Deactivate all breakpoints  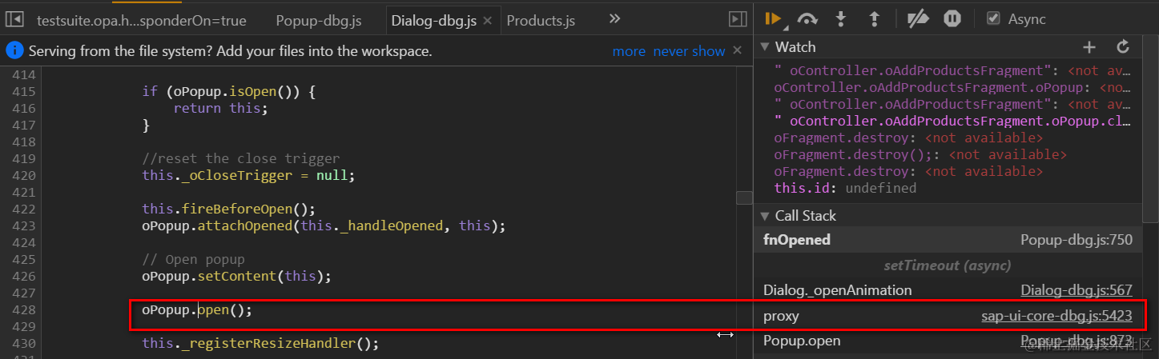(x=918, y=19)
